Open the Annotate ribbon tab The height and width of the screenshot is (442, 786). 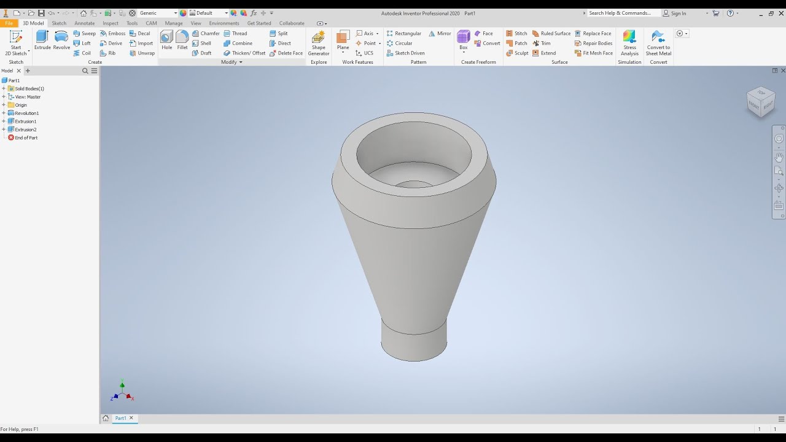(85, 23)
